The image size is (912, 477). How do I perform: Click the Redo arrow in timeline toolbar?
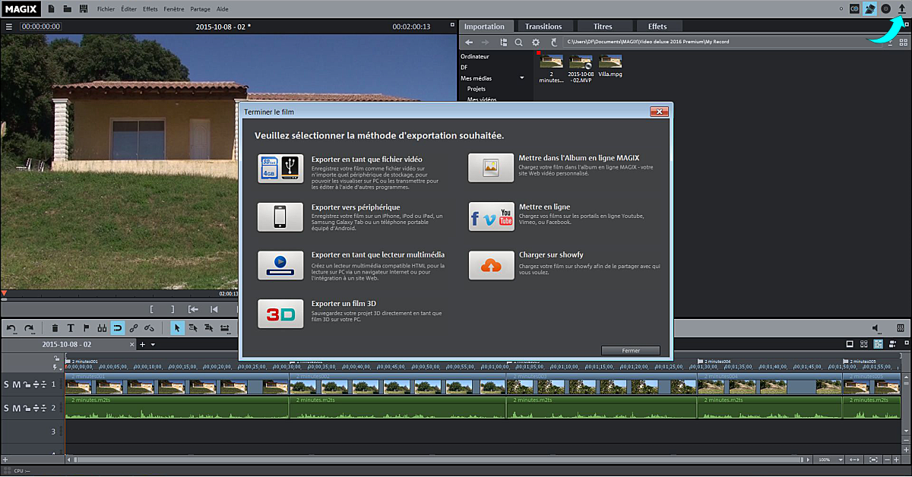point(29,328)
